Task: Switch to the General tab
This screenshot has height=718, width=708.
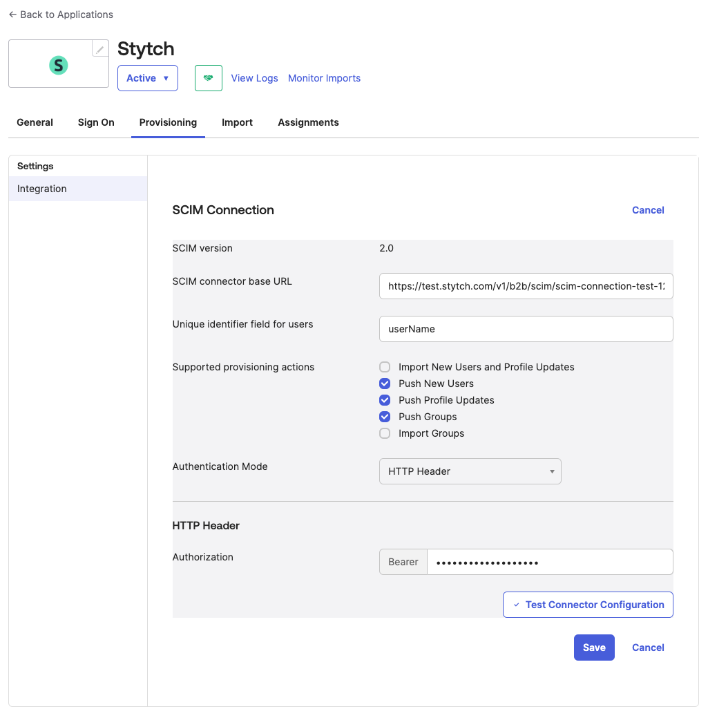Action: [x=35, y=122]
